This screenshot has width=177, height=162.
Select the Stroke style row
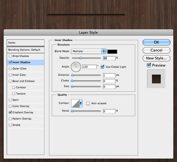click(x=26, y=125)
